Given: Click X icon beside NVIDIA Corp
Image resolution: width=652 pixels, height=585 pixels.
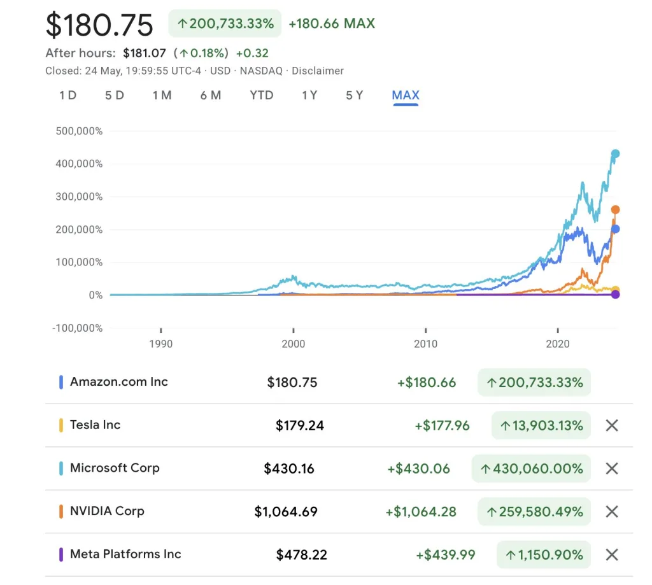Looking at the screenshot, I should [x=611, y=512].
